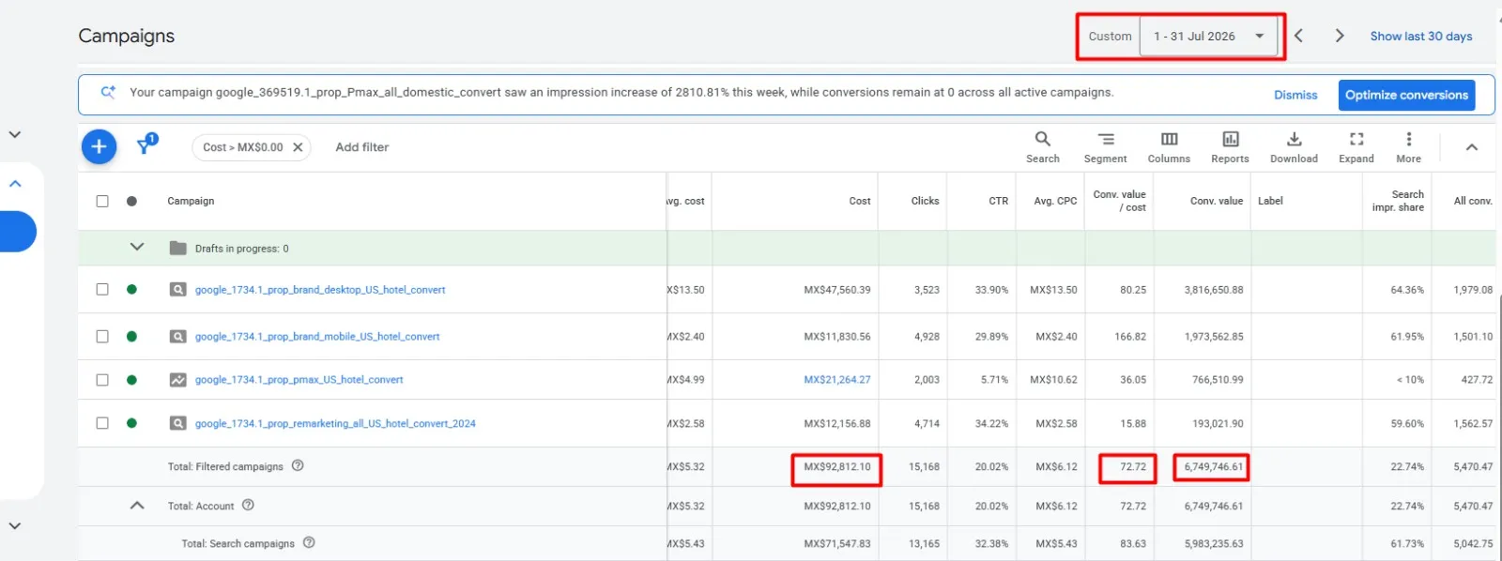Sort by Search impr. share header

(1398, 201)
